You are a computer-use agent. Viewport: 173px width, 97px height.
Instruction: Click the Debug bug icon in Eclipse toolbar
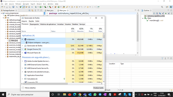point(36,7)
